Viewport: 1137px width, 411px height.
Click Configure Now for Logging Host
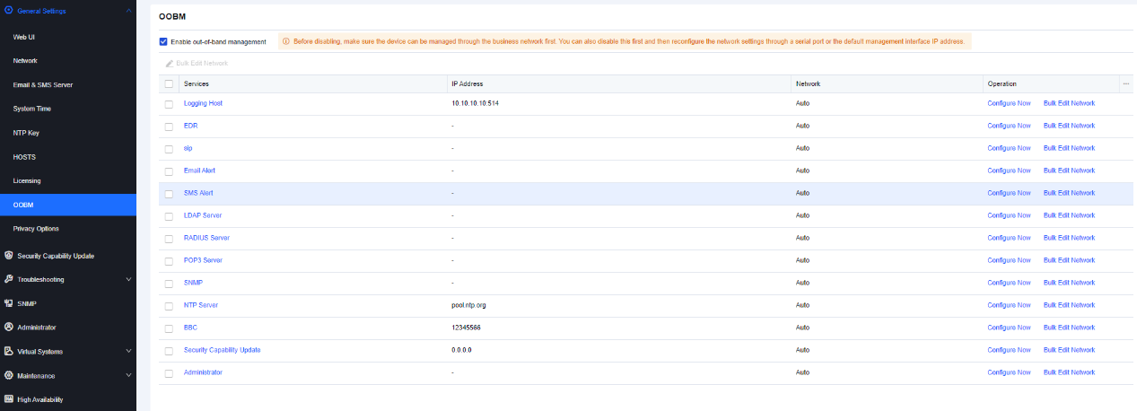tap(1009, 103)
